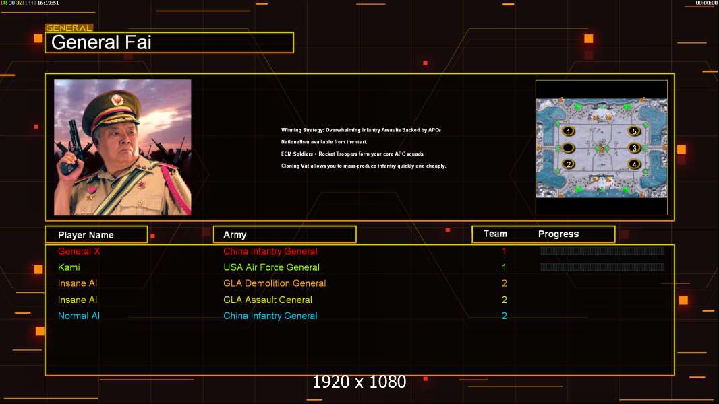This screenshot has height=404, width=719.
Task: Click start position marker 1 on minimap
Action: point(568,131)
